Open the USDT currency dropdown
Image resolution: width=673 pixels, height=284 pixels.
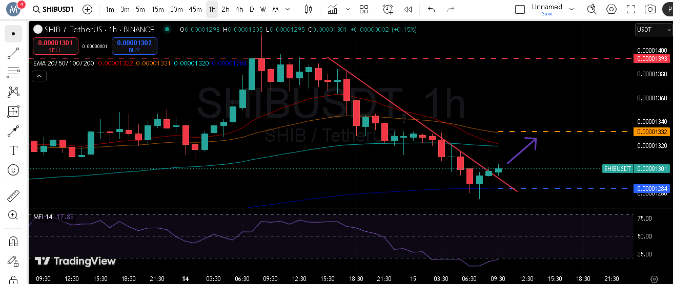click(x=652, y=30)
